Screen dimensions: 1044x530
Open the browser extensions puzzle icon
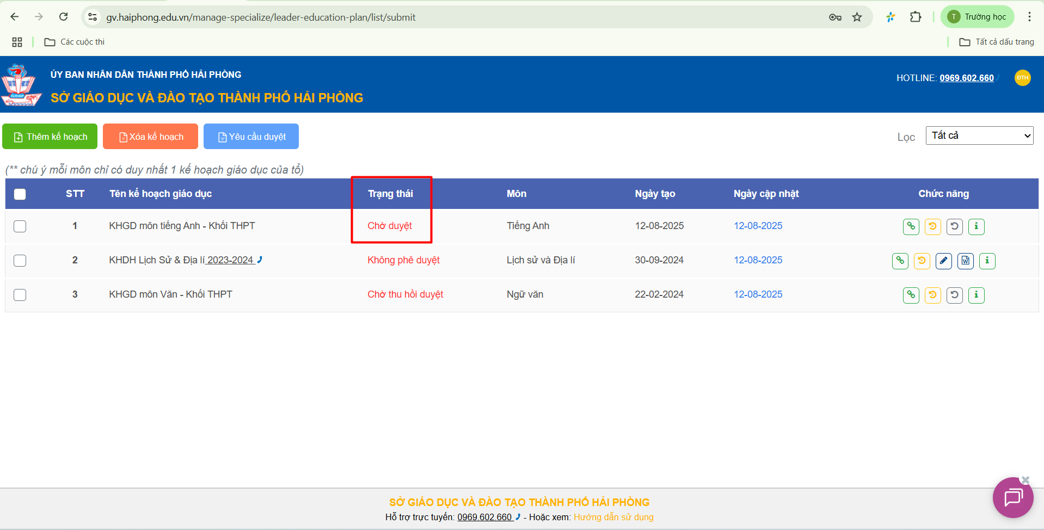click(916, 17)
